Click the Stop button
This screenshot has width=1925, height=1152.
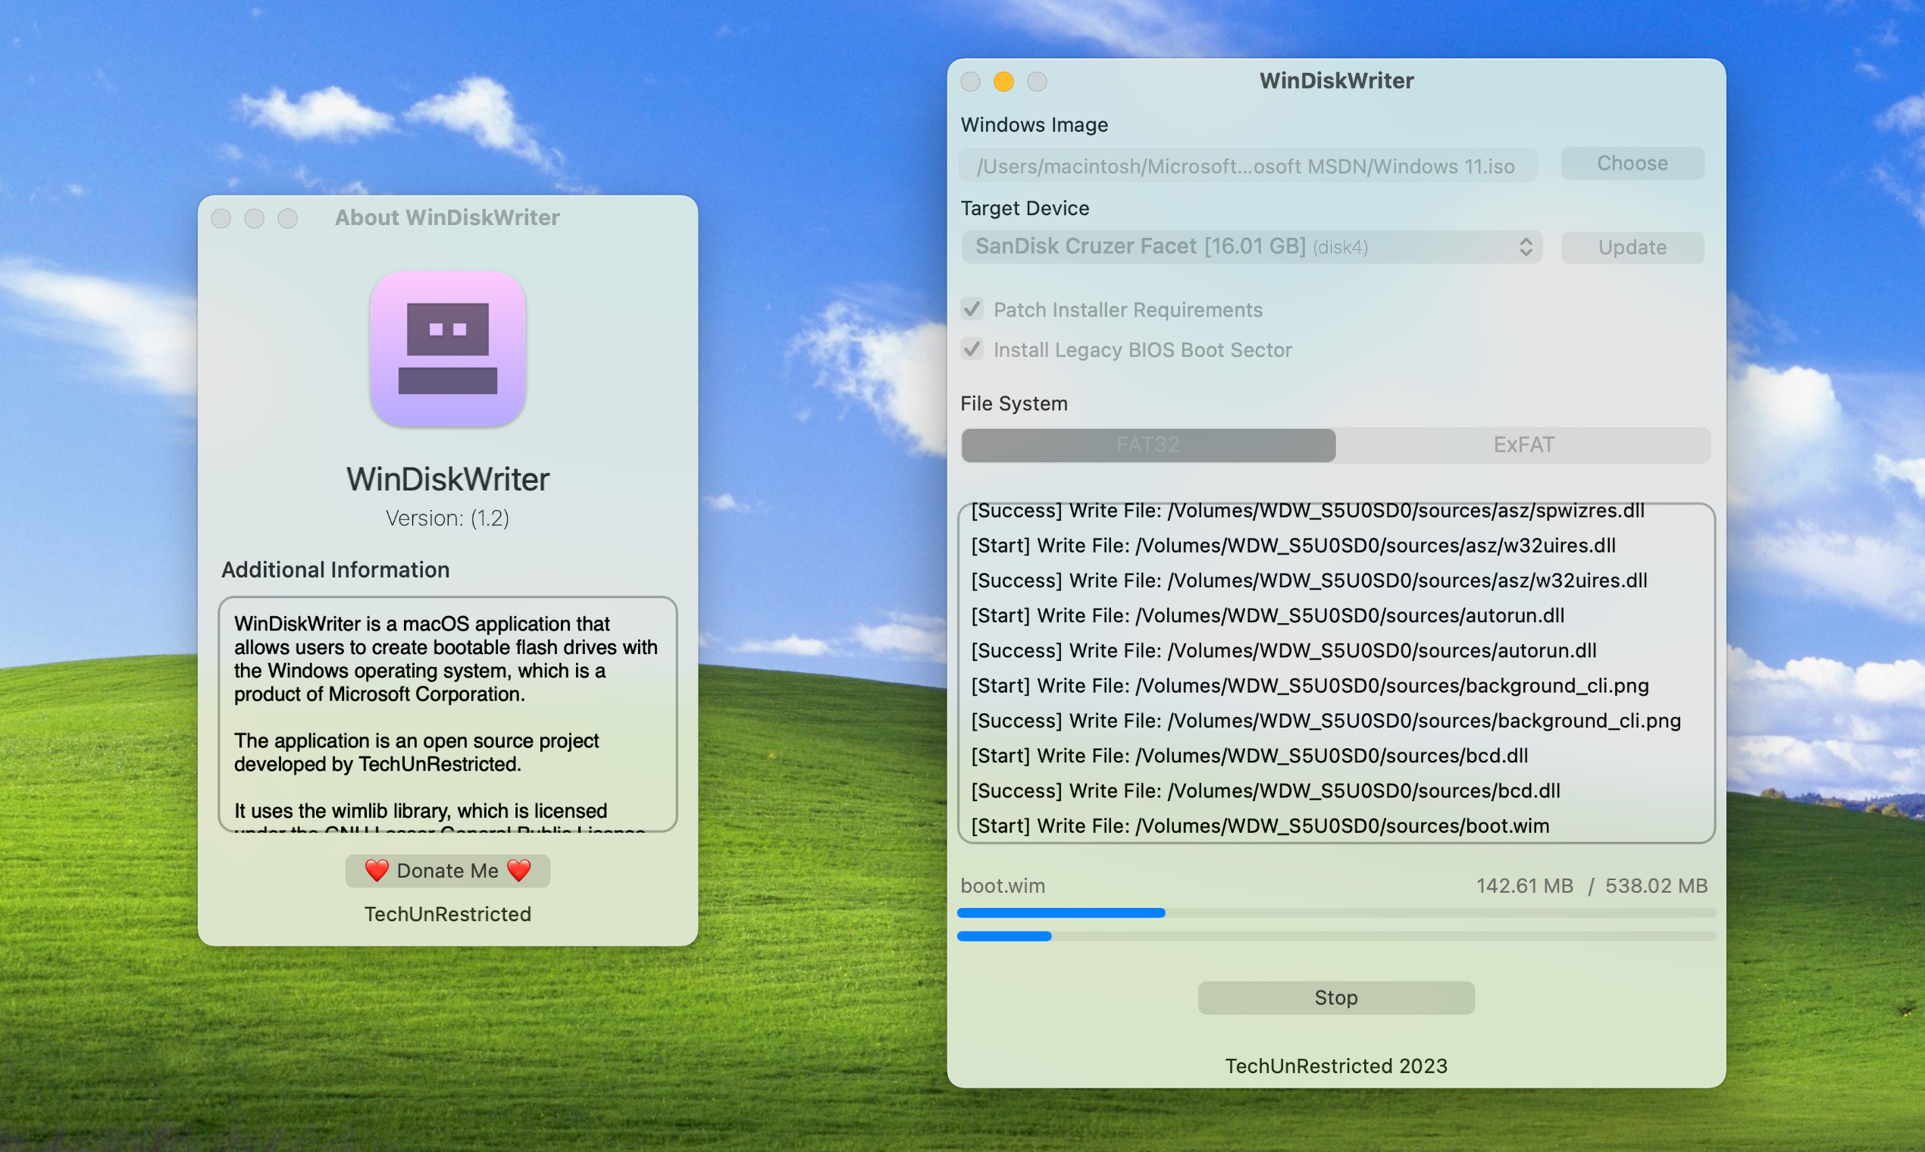pyautogui.click(x=1335, y=997)
